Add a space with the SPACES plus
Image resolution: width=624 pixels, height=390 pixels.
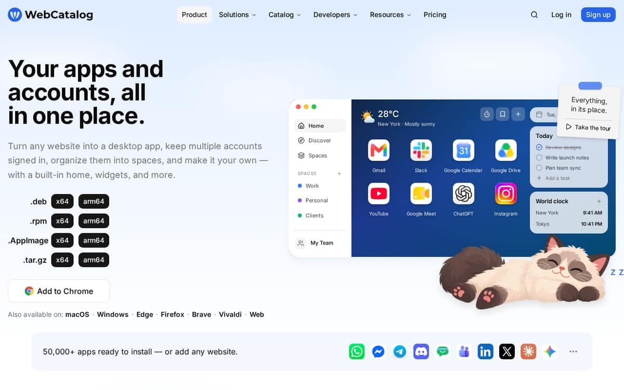pos(339,173)
